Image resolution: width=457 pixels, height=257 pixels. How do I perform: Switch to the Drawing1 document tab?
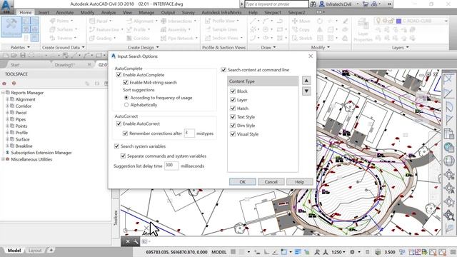[x=65, y=65]
